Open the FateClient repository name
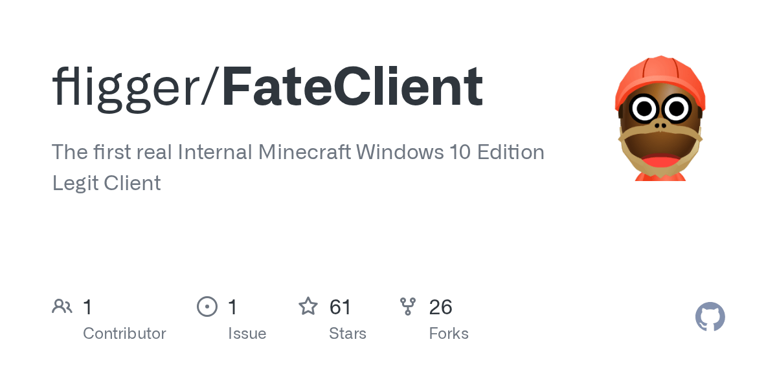Viewport: 777px width, 388px height. [x=352, y=87]
